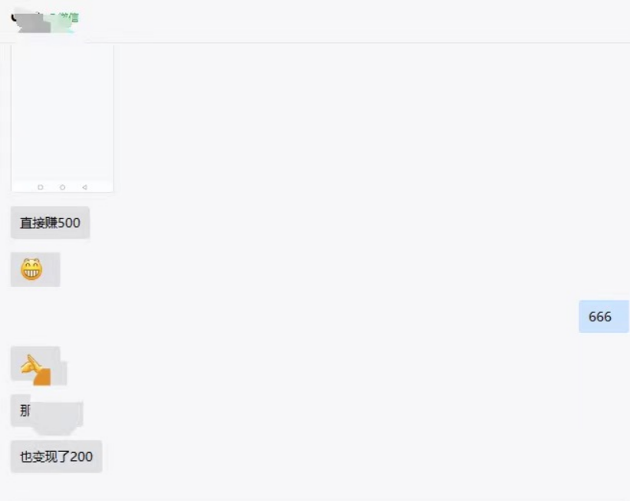Tap the triangle back icon in screenshot
This screenshot has width=630, height=501.
coord(84,187)
